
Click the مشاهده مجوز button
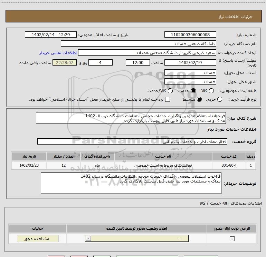pyautogui.click(x=38, y=238)
